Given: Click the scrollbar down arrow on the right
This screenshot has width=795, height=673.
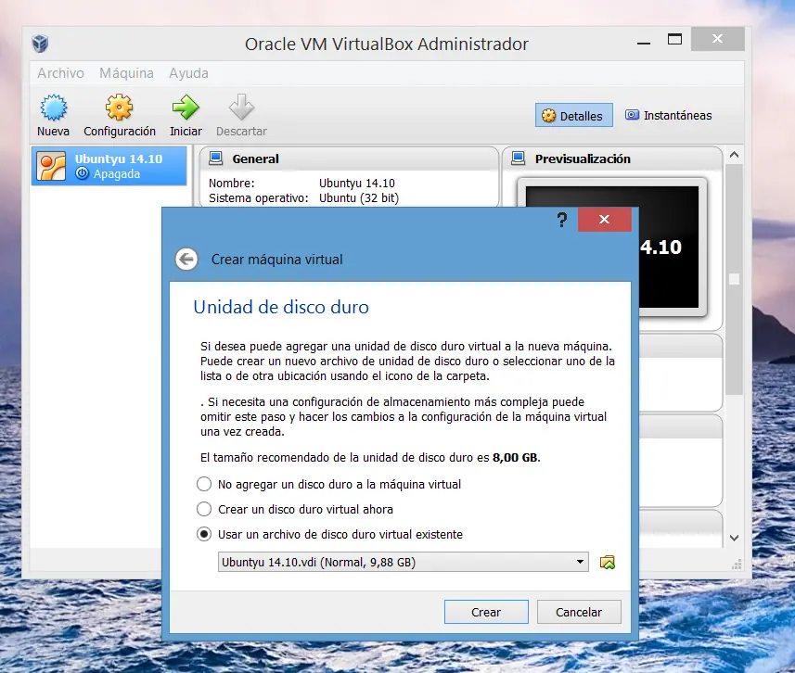Looking at the screenshot, I should (734, 537).
